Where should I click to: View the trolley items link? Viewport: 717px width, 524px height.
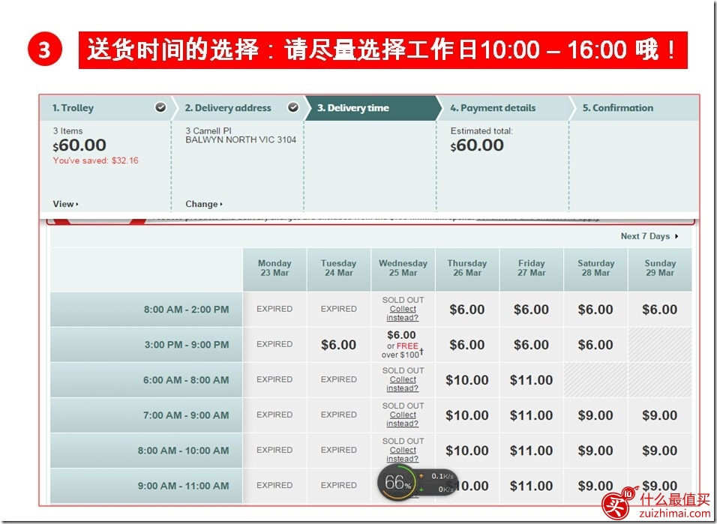[x=65, y=204]
